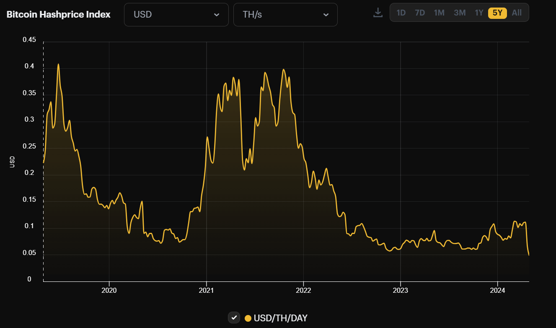
Task: Select the 1M time range
Action: coord(439,13)
